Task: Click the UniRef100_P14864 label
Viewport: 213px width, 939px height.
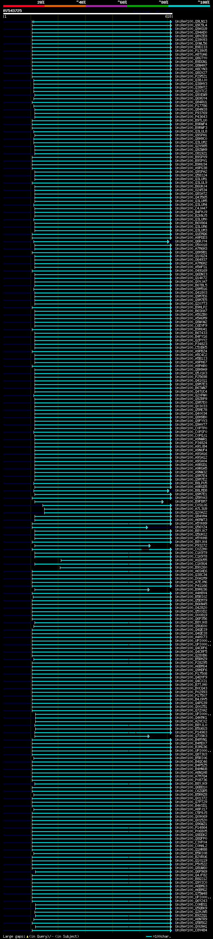Action: 191,828
